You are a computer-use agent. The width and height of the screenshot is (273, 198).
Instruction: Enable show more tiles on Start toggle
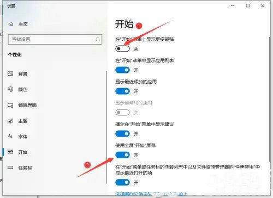click(x=122, y=48)
